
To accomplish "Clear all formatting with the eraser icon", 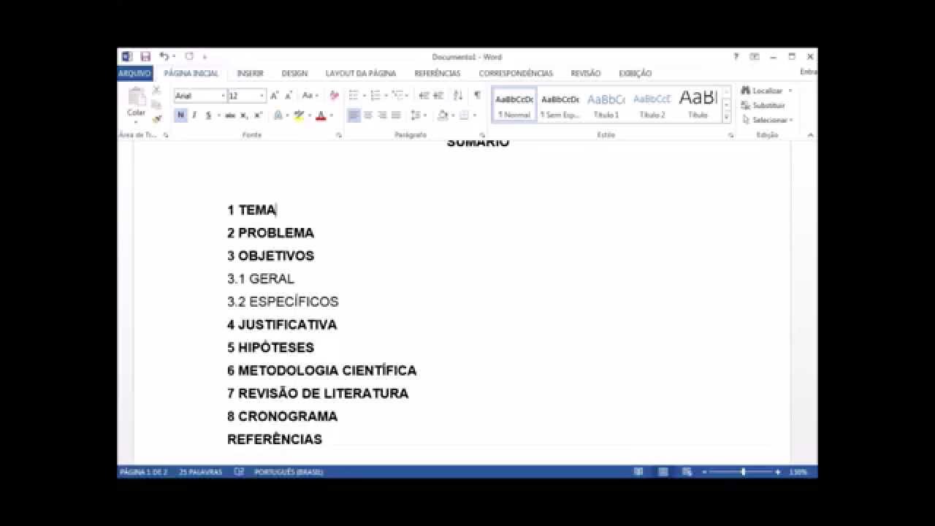I will pyautogui.click(x=334, y=96).
